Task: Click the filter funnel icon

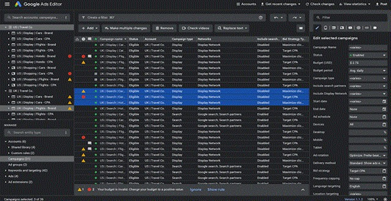Action: pos(83,17)
